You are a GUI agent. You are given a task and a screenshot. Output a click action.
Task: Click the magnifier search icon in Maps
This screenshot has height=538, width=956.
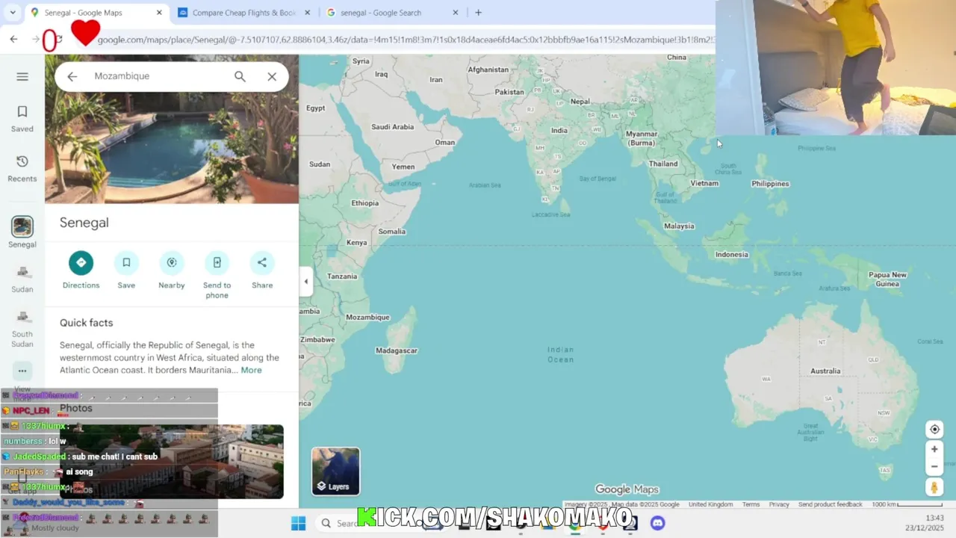(x=240, y=76)
